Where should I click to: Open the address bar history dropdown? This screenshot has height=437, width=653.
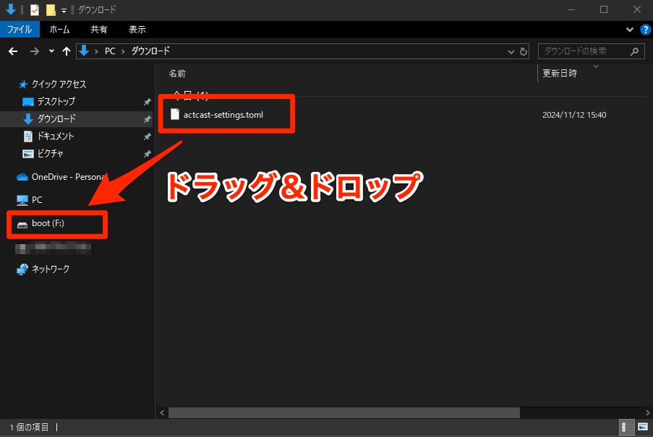(511, 51)
